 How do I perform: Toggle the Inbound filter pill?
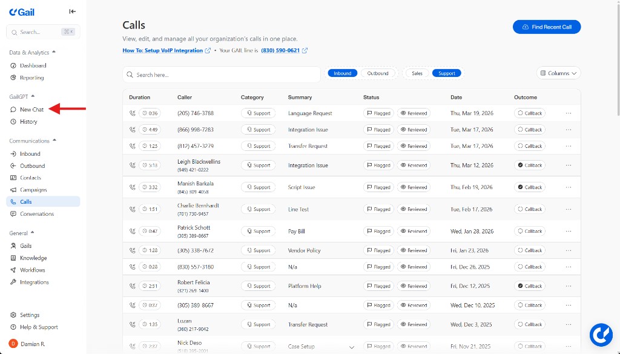pyautogui.click(x=342, y=73)
